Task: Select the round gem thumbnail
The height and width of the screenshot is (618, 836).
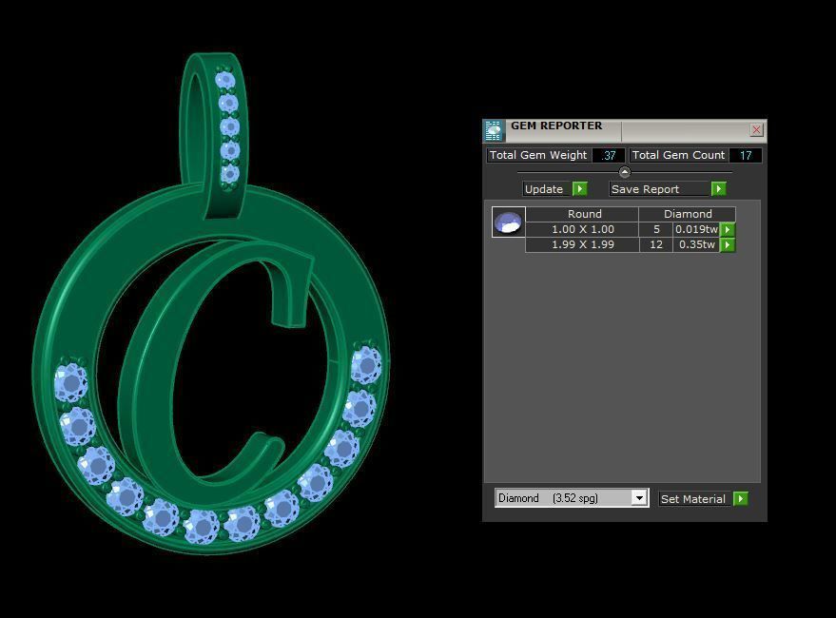Action: [508, 222]
